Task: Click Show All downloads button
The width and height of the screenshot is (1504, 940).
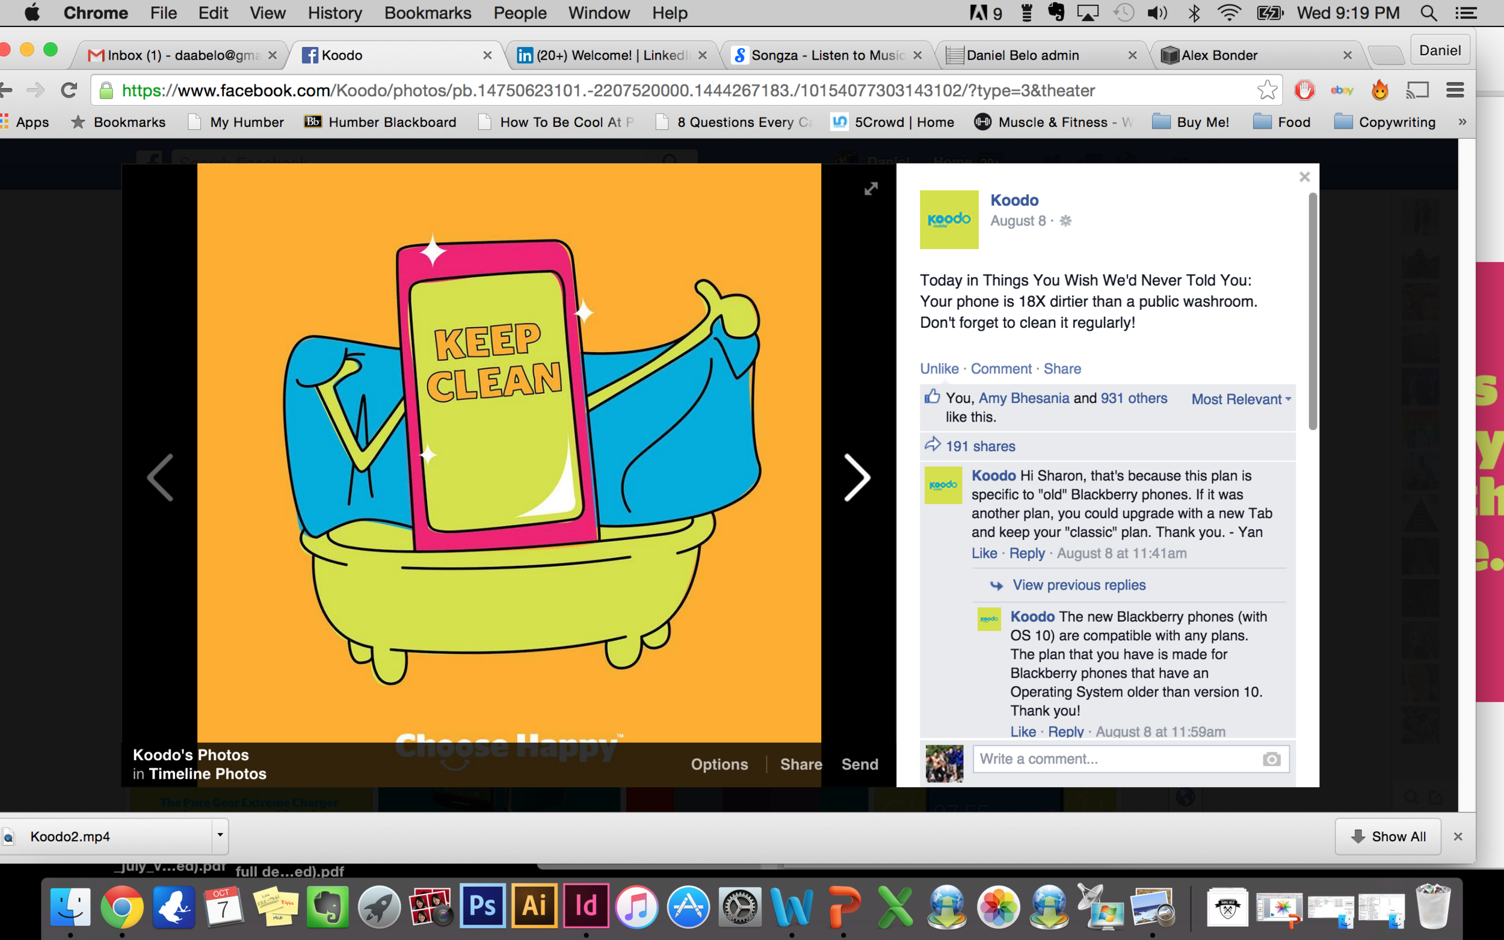Action: click(x=1388, y=837)
